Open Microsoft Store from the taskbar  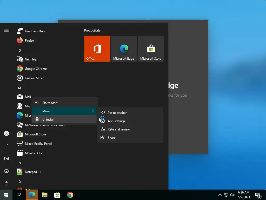pos(57,195)
